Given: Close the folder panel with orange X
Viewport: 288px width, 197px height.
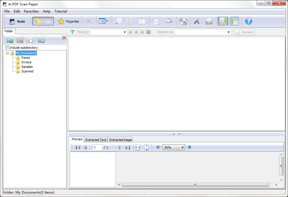Looking at the screenshot, I should [64, 38].
